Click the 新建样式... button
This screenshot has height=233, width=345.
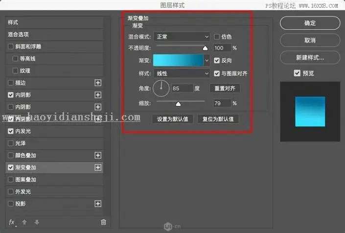310,58
